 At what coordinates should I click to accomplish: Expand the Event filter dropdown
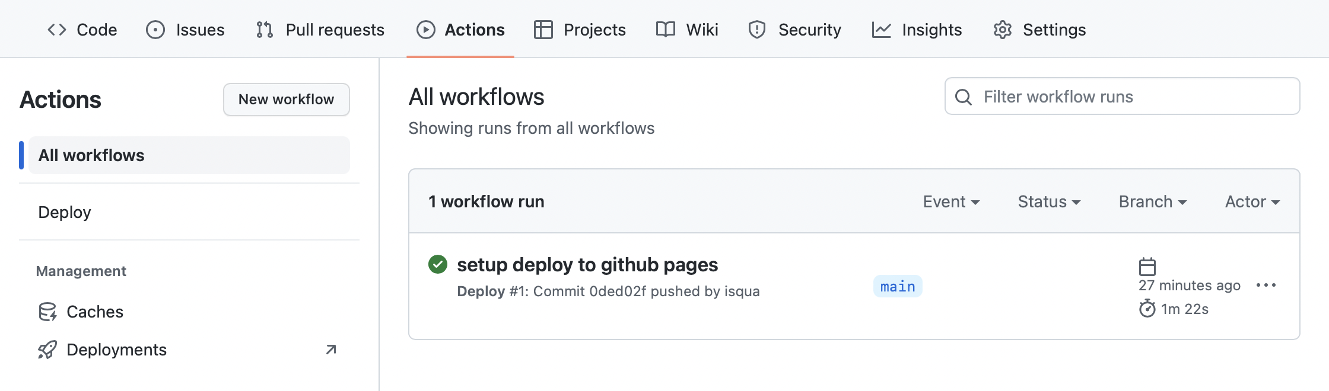(951, 202)
